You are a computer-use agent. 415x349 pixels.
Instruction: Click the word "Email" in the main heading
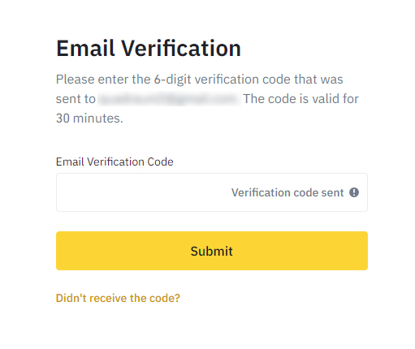(x=85, y=48)
